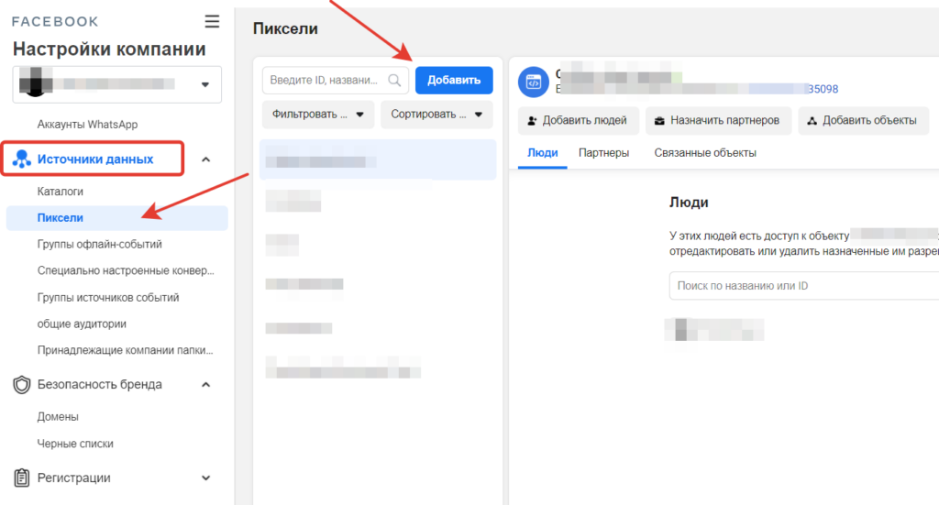
Task: Click the Добавить людей button
Action: pyautogui.click(x=578, y=120)
